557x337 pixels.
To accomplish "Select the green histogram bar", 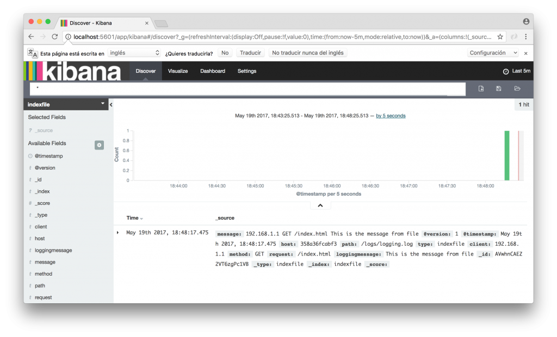I will (507, 155).
